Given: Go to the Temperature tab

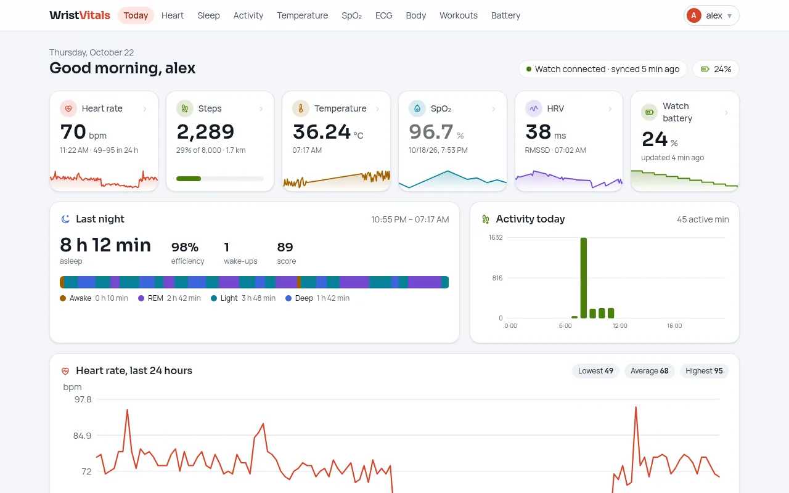Looking at the screenshot, I should point(303,15).
